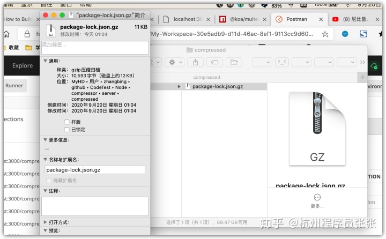Click the Finder share icon
The width and height of the screenshot is (386, 239).
tap(196, 62)
